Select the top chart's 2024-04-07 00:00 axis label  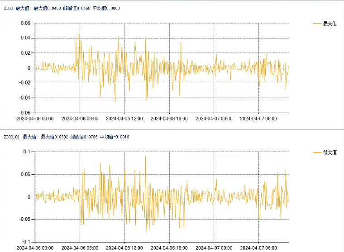point(214,119)
